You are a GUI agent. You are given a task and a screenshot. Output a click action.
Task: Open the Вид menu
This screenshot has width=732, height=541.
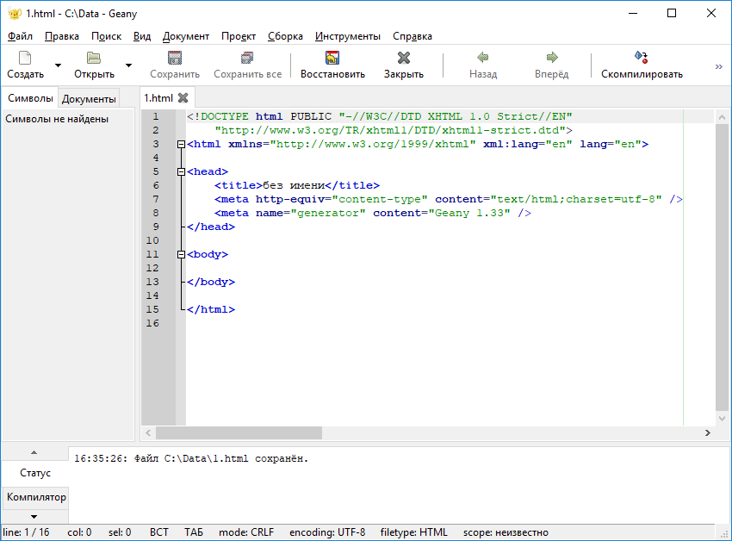pos(142,36)
